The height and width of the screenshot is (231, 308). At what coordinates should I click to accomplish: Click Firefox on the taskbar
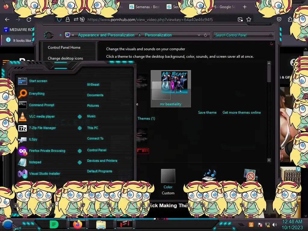point(77,224)
